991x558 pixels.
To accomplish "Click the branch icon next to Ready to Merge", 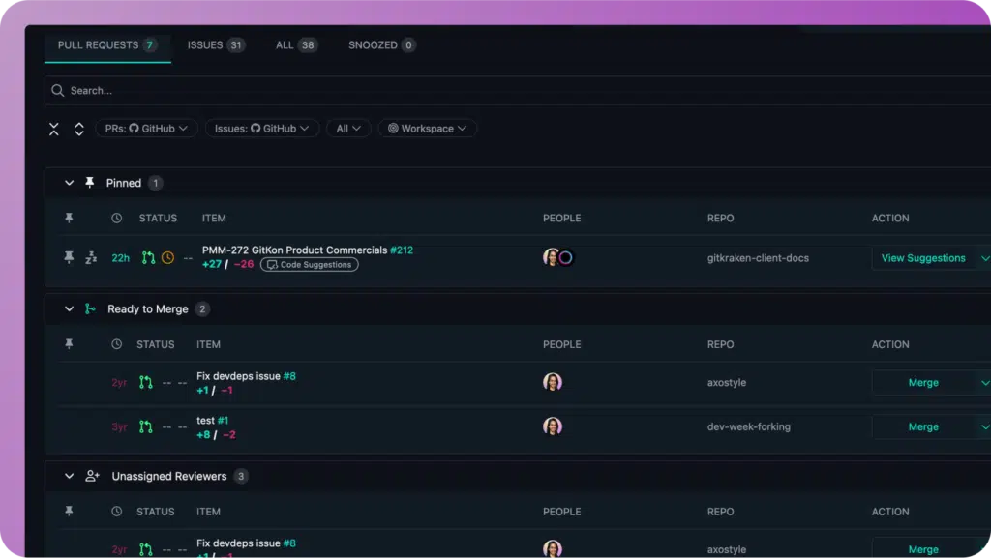I will coord(90,308).
